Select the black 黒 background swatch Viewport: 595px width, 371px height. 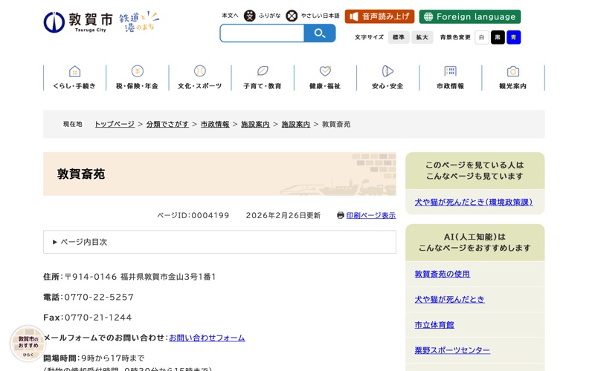(498, 37)
